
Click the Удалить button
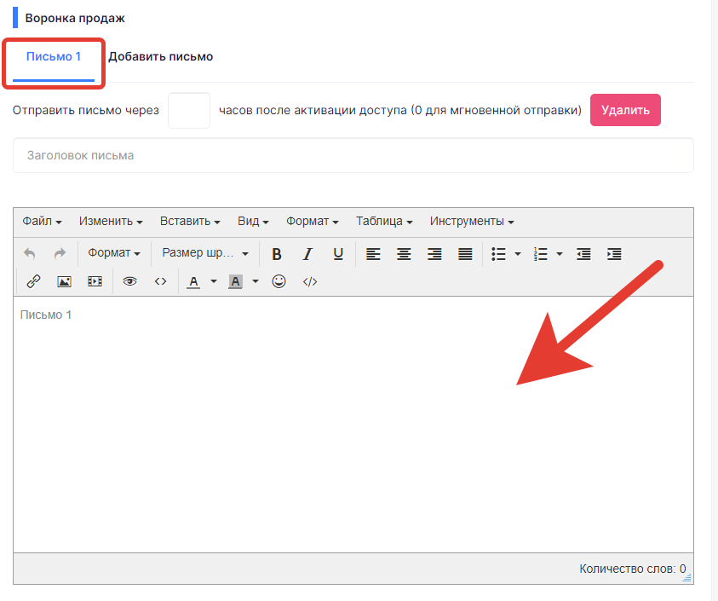[625, 110]
